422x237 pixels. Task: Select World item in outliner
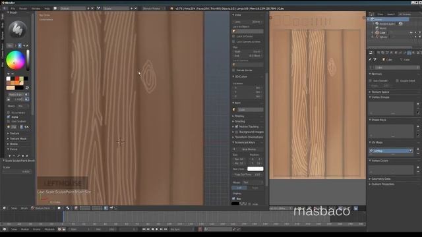(x=382, y=28)
